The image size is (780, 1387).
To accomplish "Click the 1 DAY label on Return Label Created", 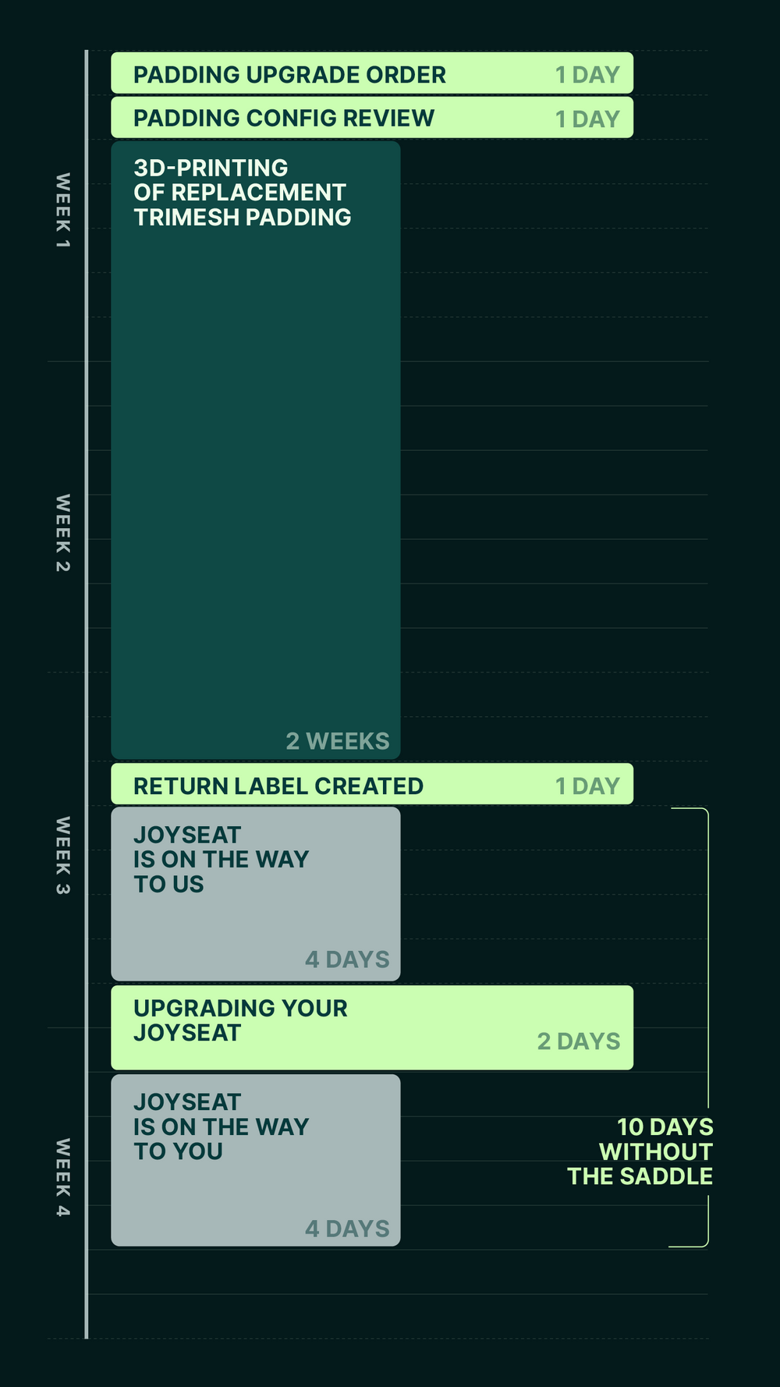I will pos(587,786).
